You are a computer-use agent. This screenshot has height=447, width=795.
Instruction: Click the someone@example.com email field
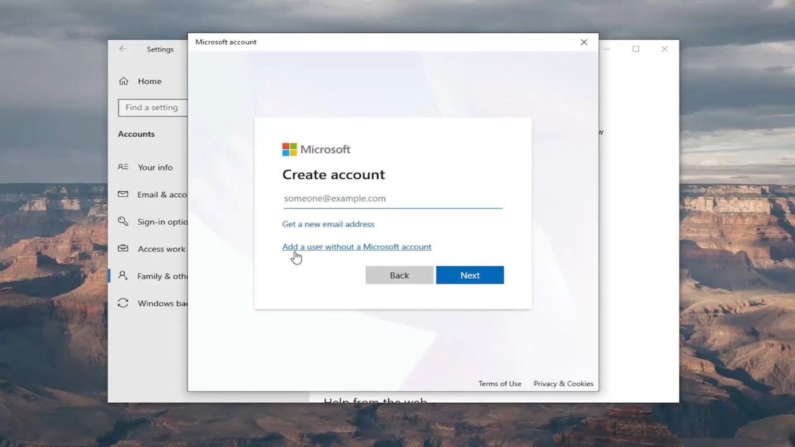coord(393,199)
